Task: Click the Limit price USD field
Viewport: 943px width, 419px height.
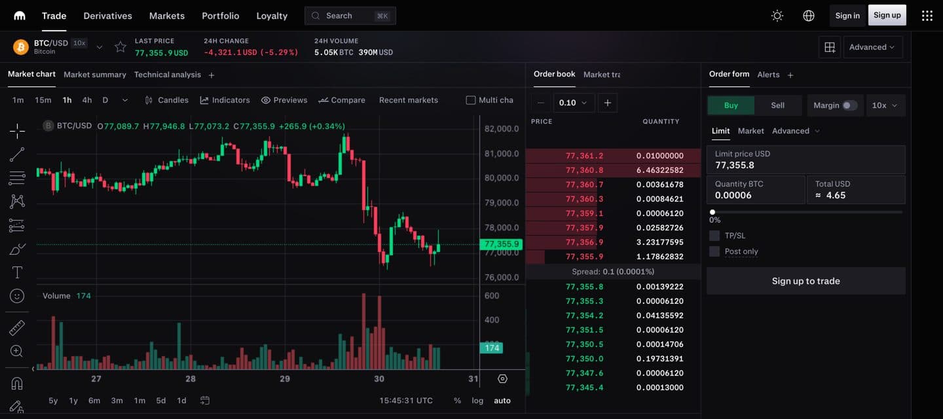Action: pos(805,160)
